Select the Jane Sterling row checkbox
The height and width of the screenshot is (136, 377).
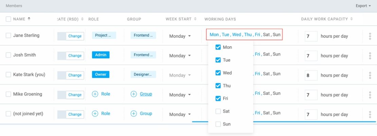point(8,36)
